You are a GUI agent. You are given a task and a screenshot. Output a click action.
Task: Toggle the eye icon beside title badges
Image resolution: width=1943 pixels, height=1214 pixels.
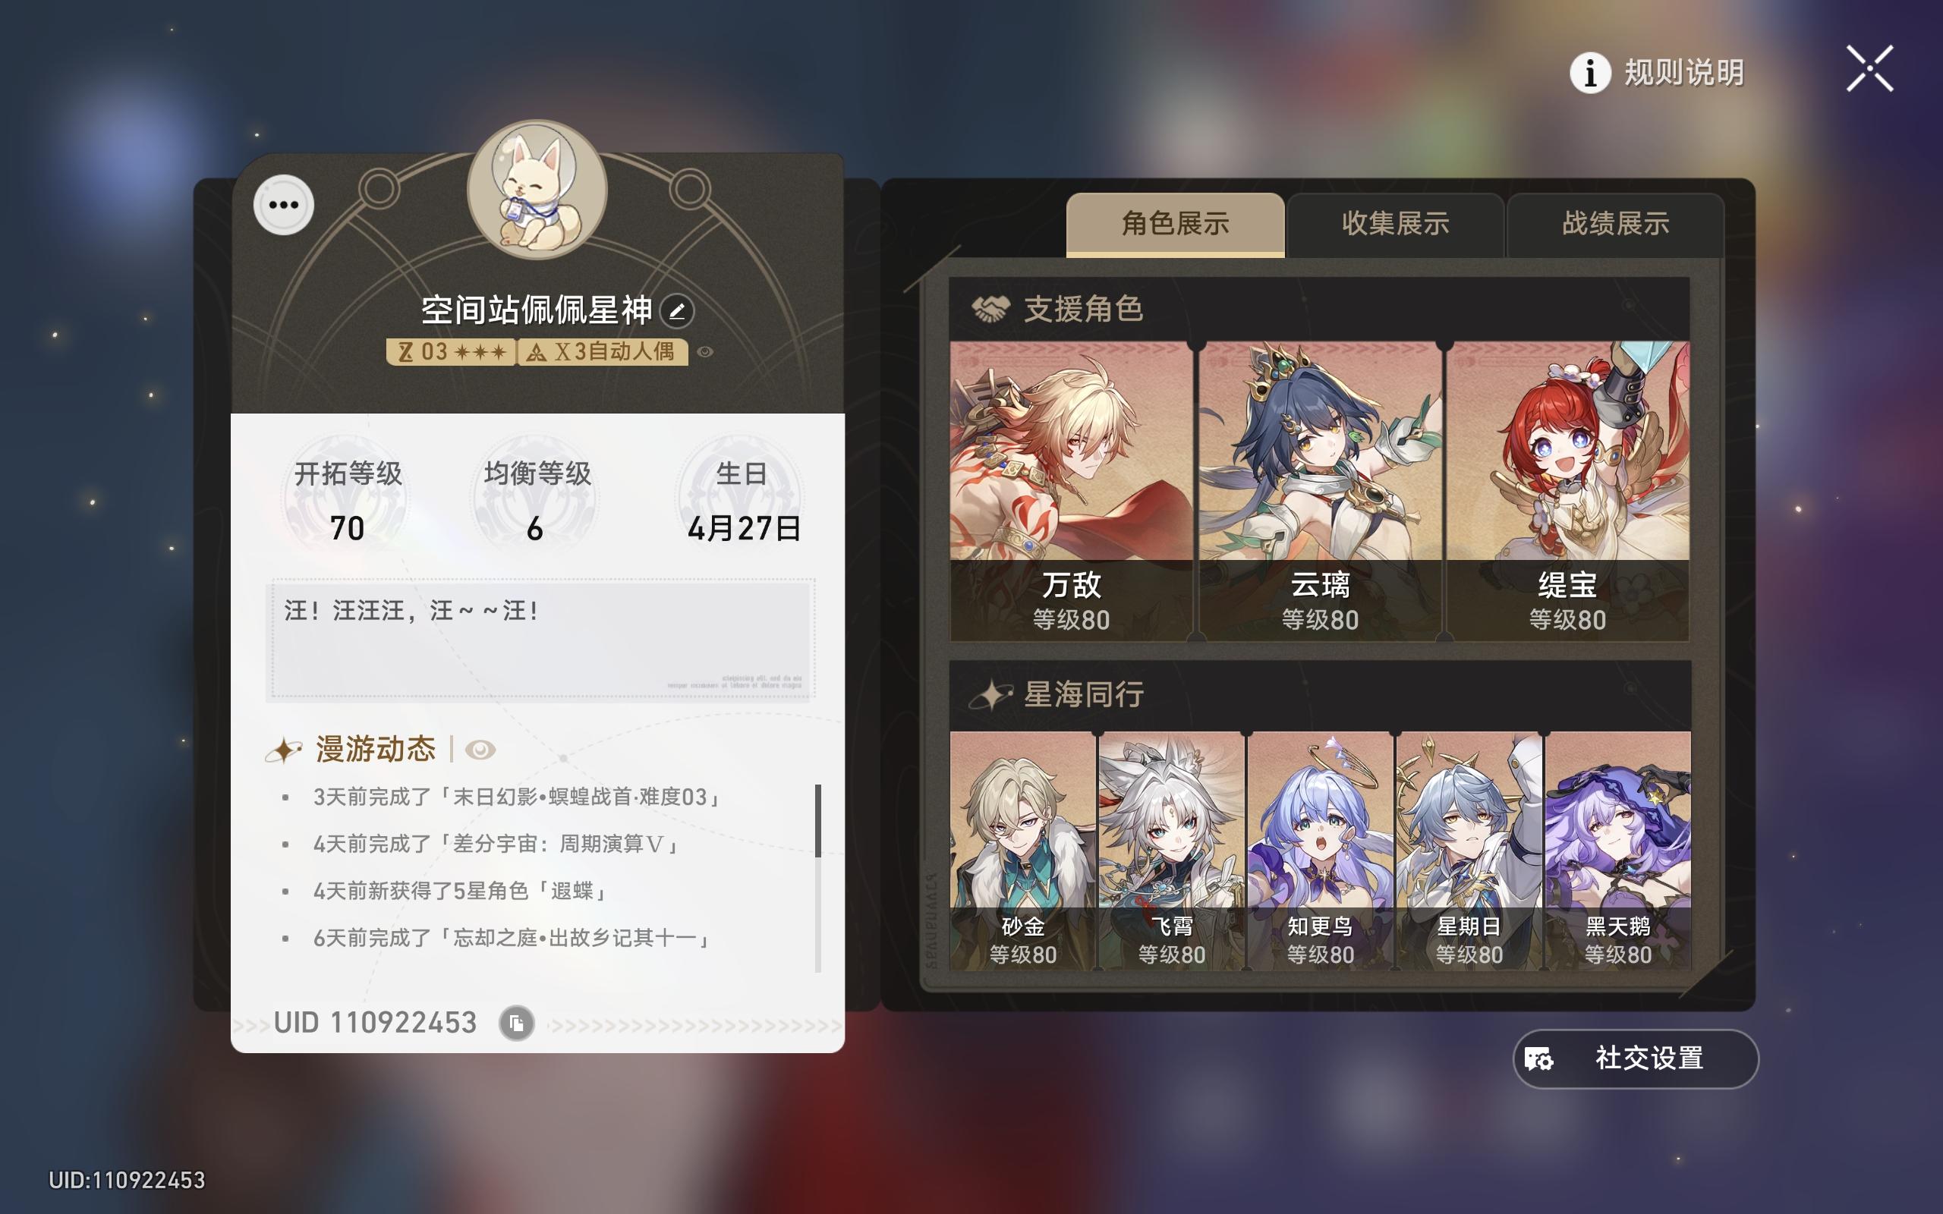pyautogui.click(x=705, y=351)
